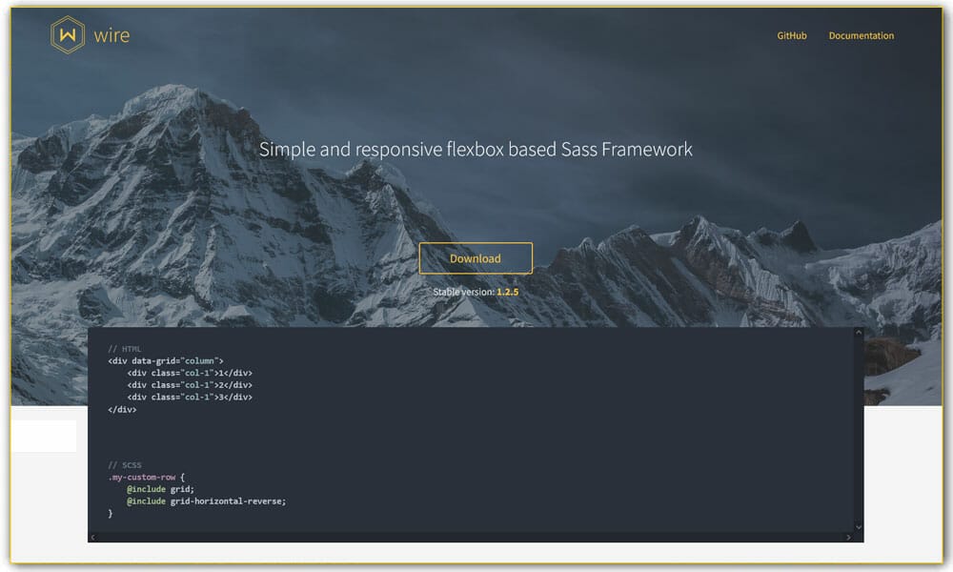Open the Documentation page link
Image resolution: width=953 pixels, height=572 pixels.
(x=861, y=36)
